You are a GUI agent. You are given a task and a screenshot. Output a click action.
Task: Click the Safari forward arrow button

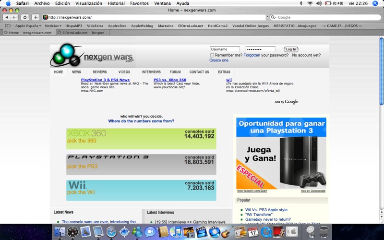pyautogui.click(x=14, y=17)
